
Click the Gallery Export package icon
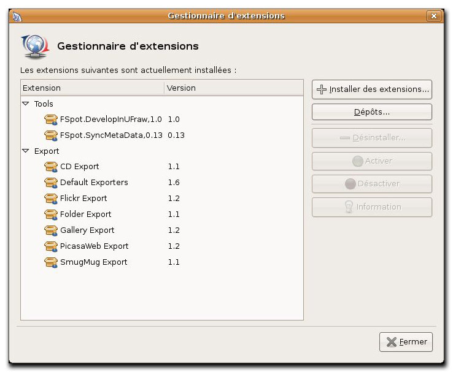point(51,230)
